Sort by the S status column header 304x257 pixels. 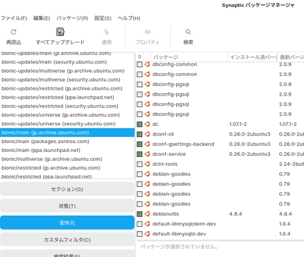click(139, 57)
